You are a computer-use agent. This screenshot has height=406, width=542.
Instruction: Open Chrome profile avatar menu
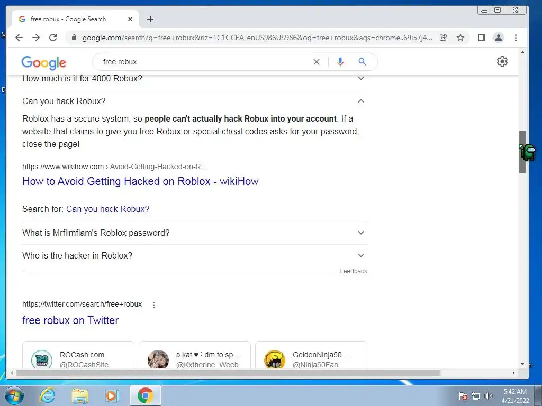click(x=499, y=38)
